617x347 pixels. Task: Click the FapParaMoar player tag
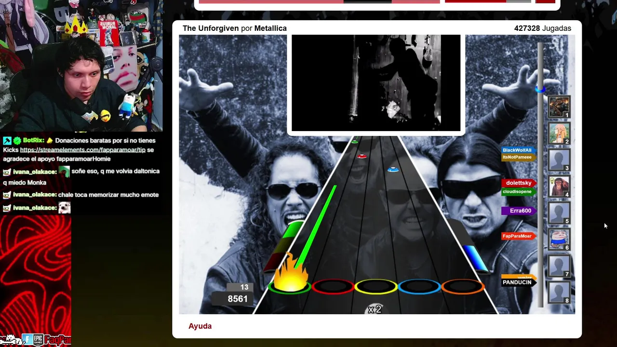pos(518,236)
